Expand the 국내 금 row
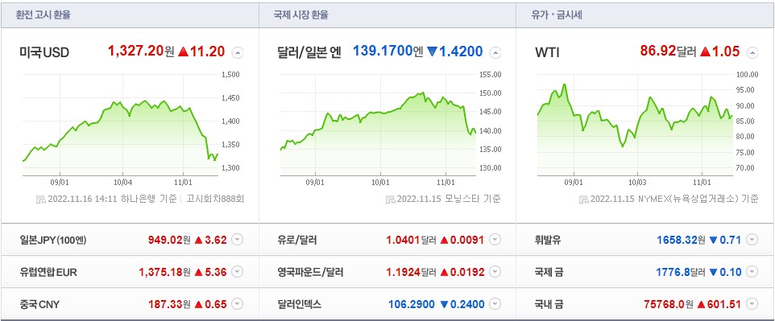The height and width of the screenshot is (321, 775). click(x=752, y=304)
